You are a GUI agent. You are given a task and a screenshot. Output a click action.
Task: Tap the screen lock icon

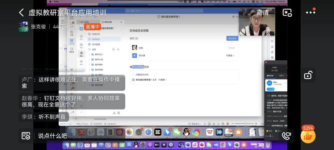(x=308, y=75)
